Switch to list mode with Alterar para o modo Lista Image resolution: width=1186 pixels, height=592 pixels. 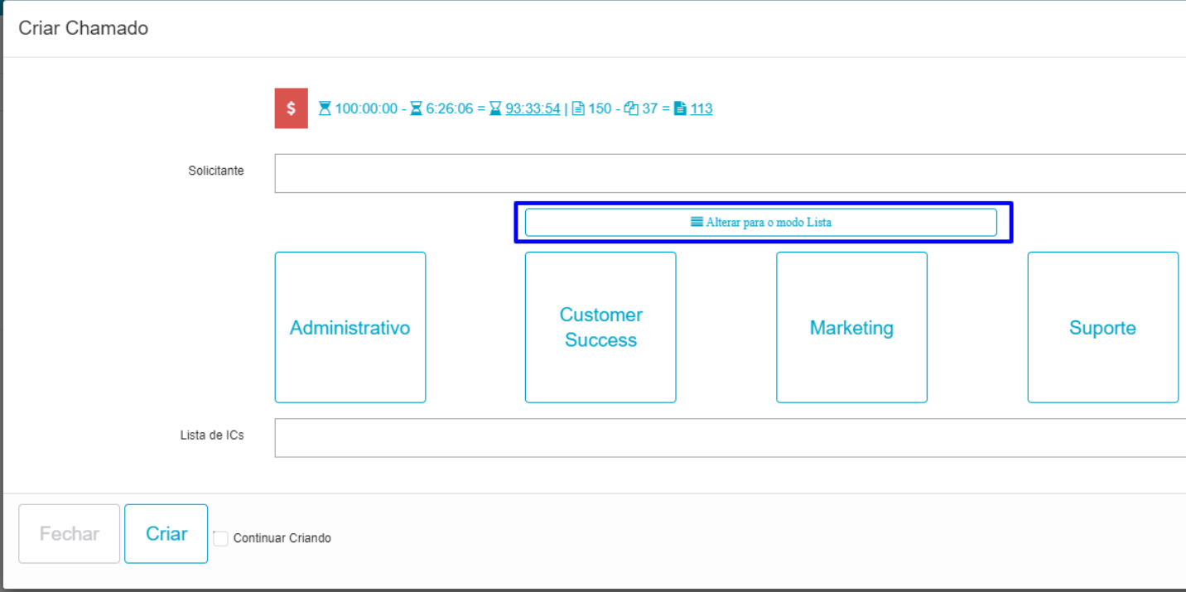click(x=761, y=223)
